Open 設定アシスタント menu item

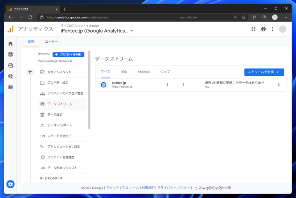pos(63,72)
